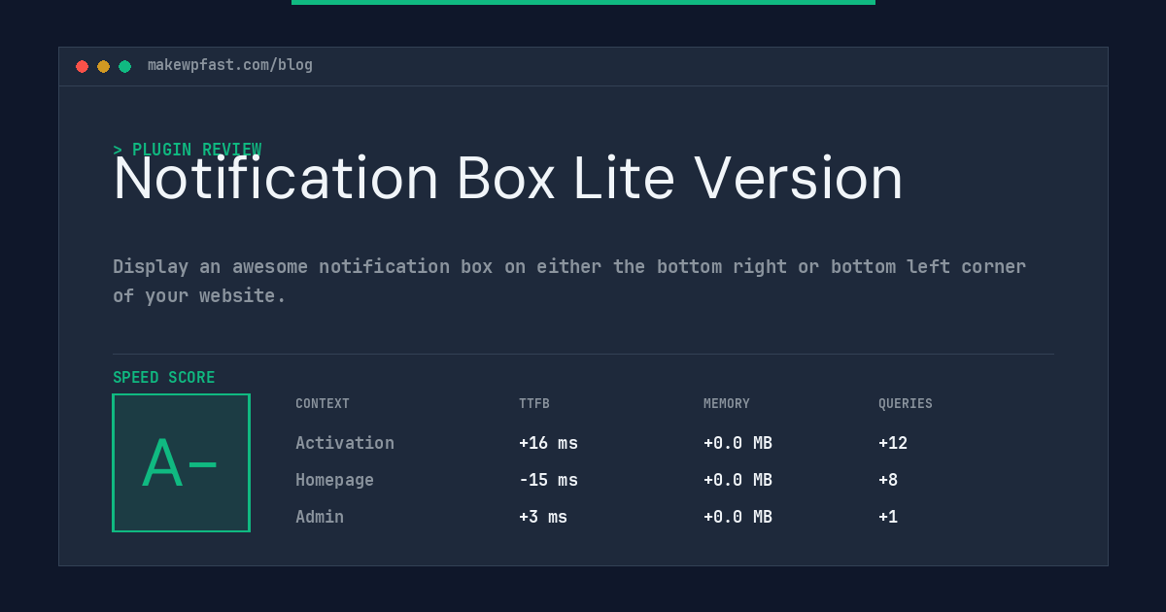Click the Activation memory value '+0.0 MB'
Screen dimensions: 1166x612
coord(737,443)
